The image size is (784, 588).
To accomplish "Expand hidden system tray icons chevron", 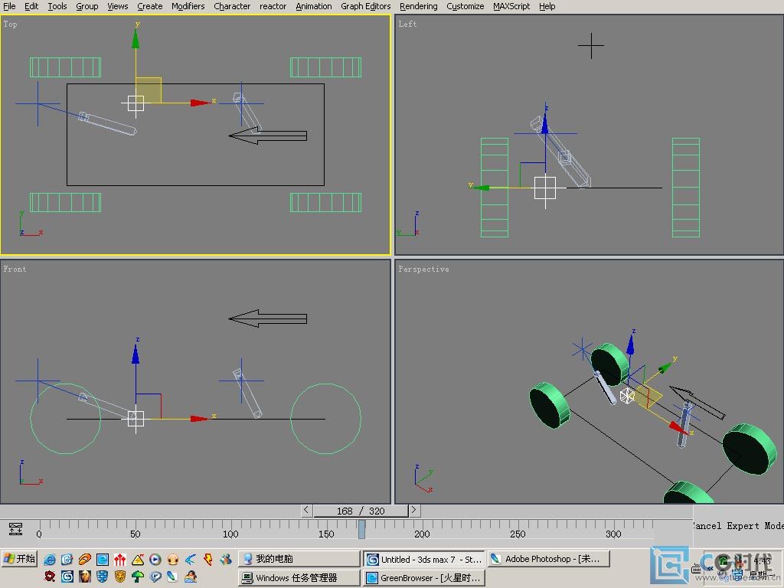I will (x=710, y=568).
